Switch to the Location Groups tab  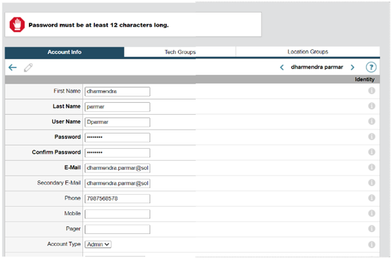tap(308, 51)
